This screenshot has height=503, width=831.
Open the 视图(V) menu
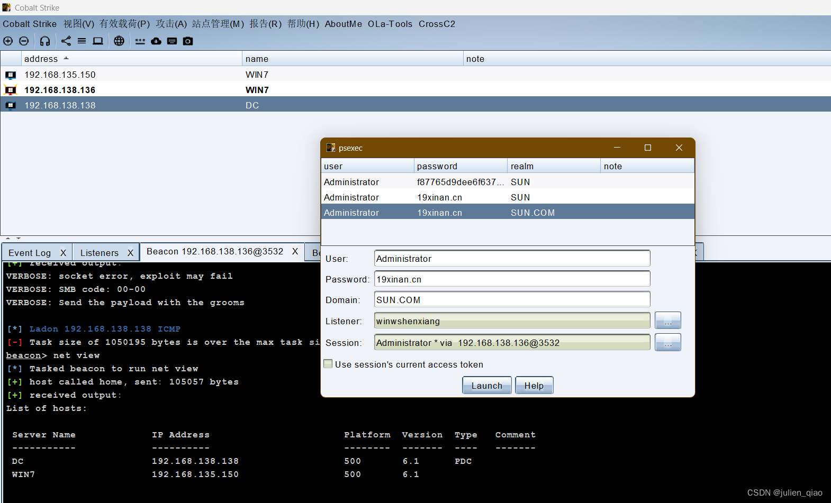(79, 24)
